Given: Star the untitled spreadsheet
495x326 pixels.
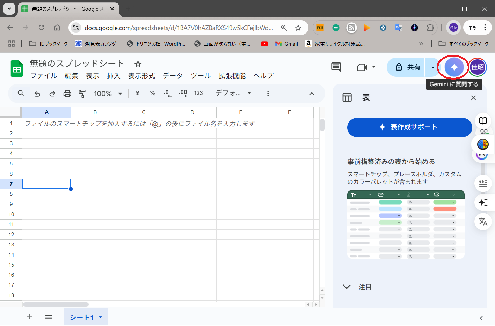Looking at the screenshot, I should [x=138, y=64].
